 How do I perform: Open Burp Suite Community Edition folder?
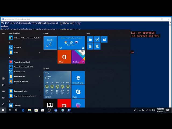pyautogui.click(x=24, y=96)
